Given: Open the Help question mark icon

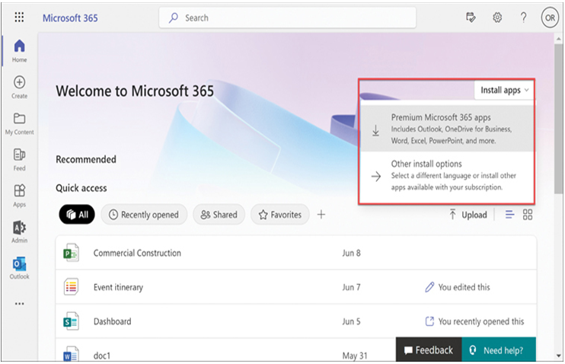Looking at the screenshot, I should tap(524, 18).
